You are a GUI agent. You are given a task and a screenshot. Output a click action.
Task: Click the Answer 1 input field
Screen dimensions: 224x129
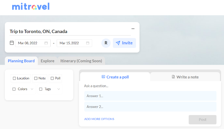pos(150,96)
